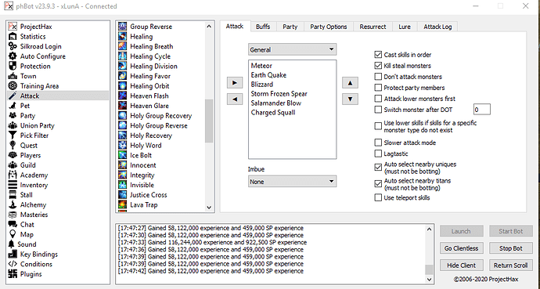Open the Alchemy flask icon

pos(13,204)
